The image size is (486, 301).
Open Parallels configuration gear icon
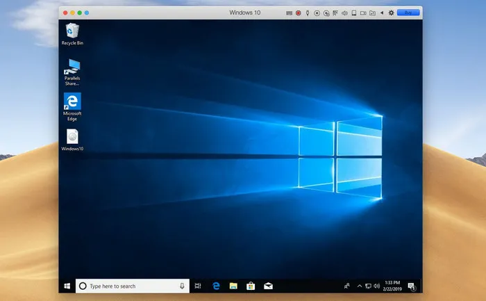click(x=391, y=13)
